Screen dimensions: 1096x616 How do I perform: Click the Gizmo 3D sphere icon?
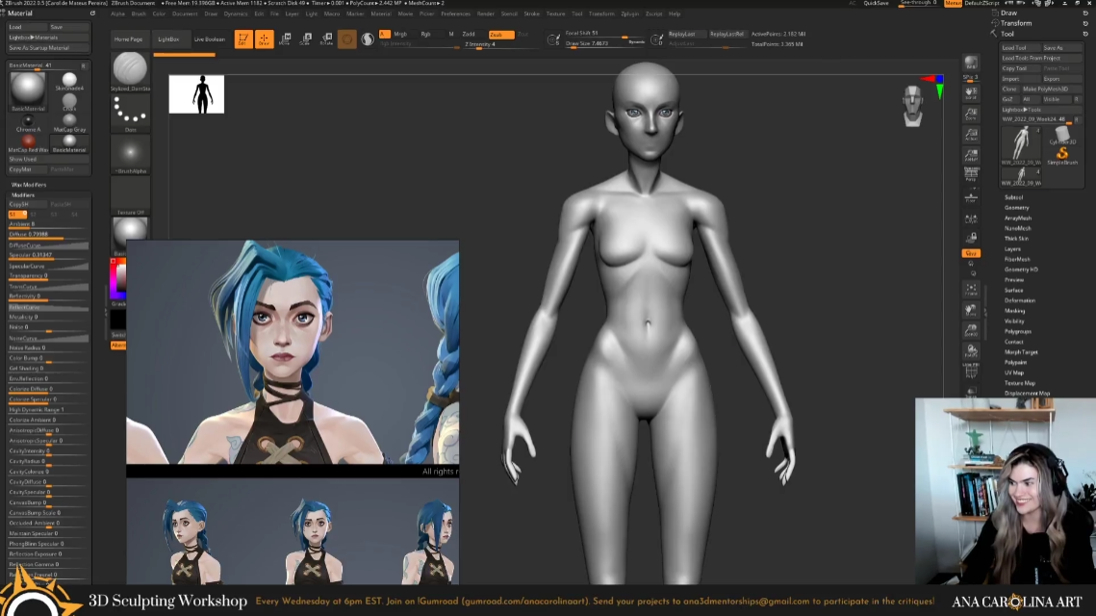pyautogui.click(x=346, y=39)
